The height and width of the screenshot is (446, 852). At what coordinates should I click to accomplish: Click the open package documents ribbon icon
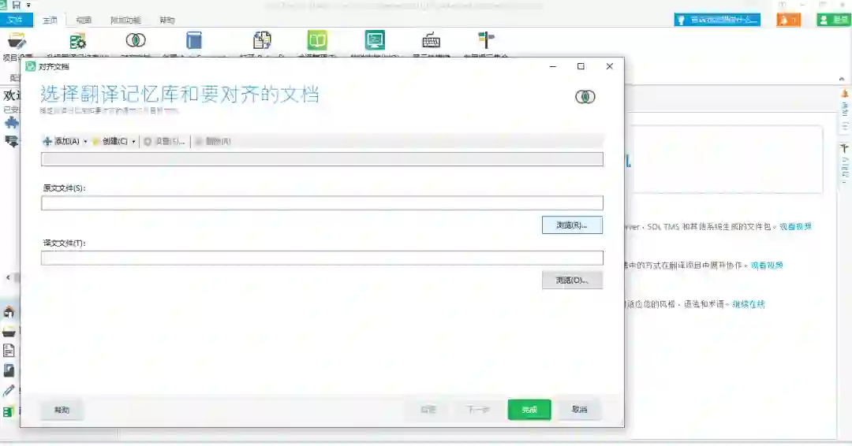click(262, 41)
